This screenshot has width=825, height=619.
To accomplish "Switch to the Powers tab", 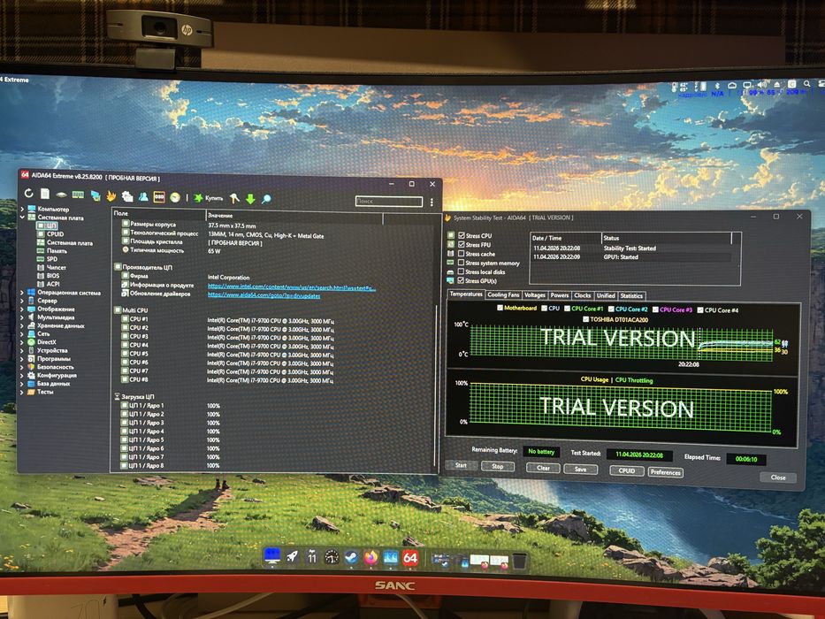I will coord(560,295).
